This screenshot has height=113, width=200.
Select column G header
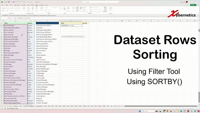coord(71,21)
